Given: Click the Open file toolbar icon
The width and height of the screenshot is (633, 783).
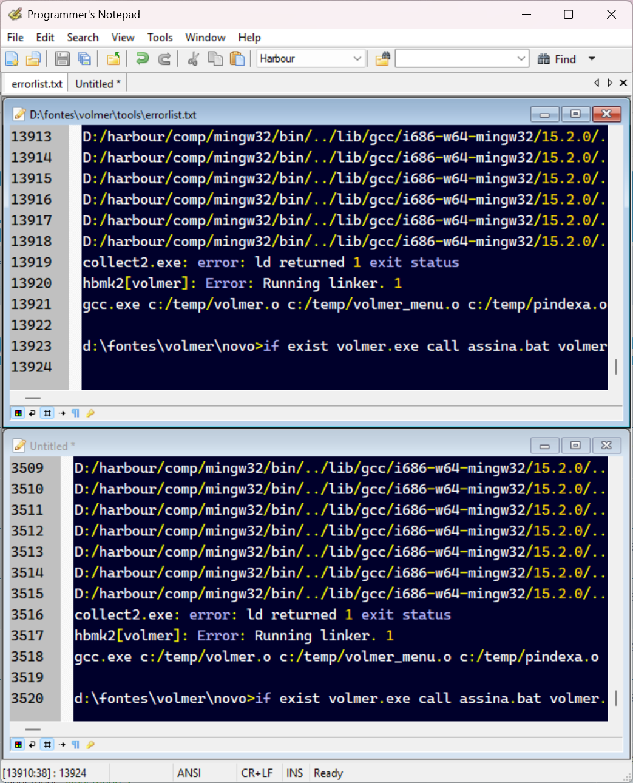Looking at the screenshot, I should pyautogui.click(x=33, y=59).
